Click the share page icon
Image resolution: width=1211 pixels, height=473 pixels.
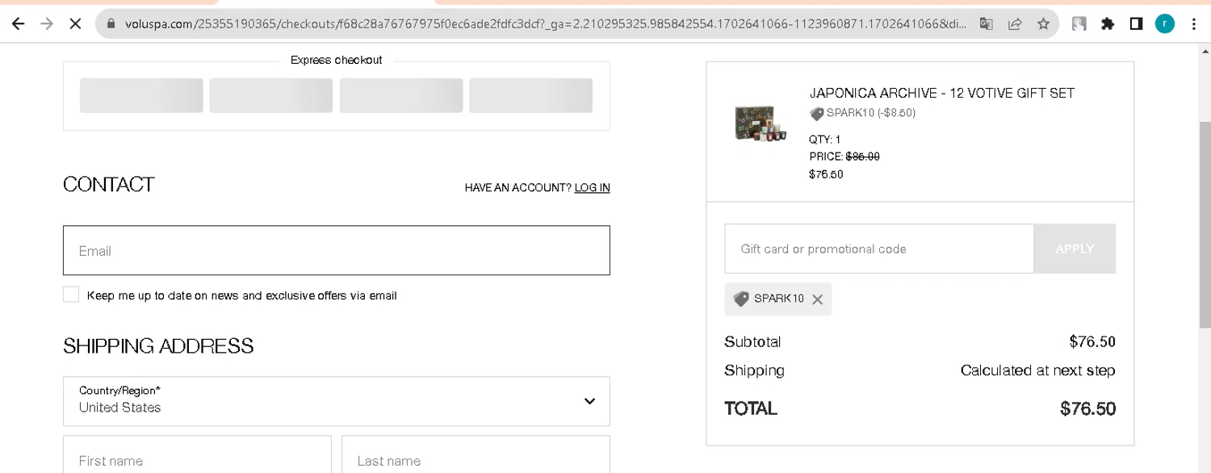tap(1015, 23)
